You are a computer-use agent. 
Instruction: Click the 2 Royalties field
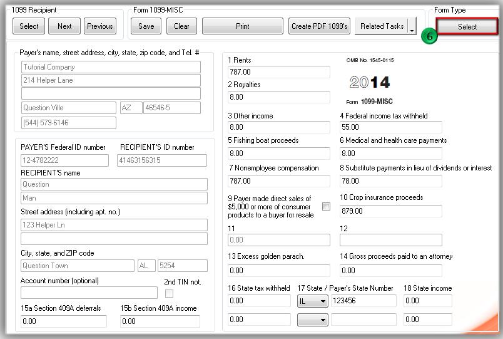pyautogui.click(x=279, y=97)
